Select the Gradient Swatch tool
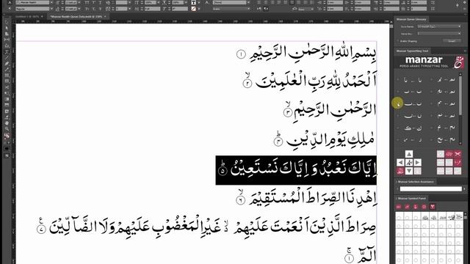The image size is (470, 264). [x=7, y=99]
